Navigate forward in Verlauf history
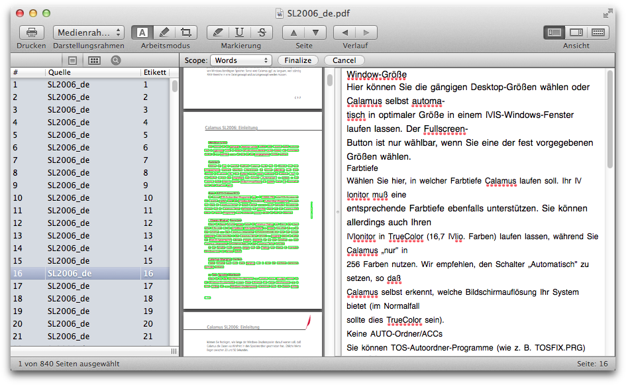The height and width of the screenshot is (385, 626). (366, 32)
